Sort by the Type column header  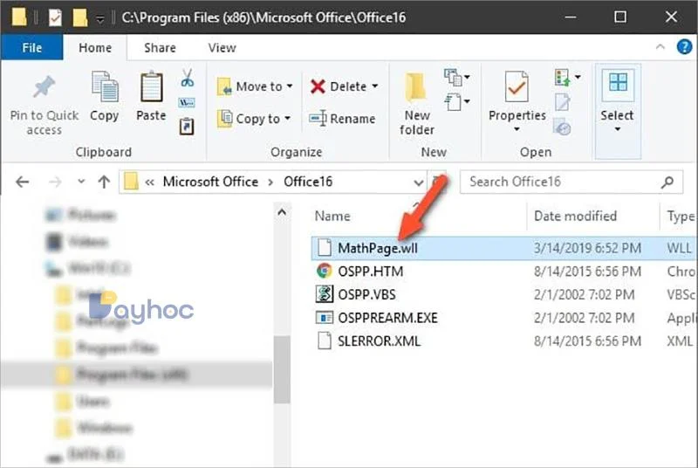[x=681, y=217]
